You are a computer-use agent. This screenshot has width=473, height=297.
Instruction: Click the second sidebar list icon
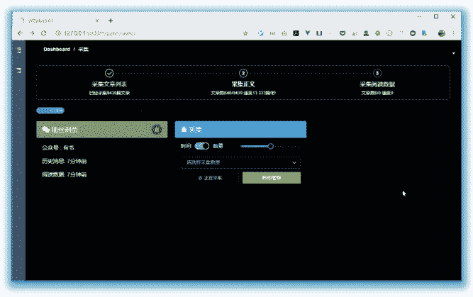[x=18, y=69]
